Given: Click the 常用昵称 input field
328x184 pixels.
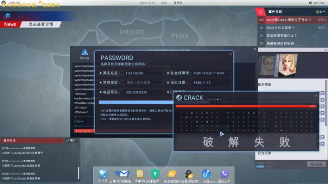Looking at the screenshot, I should [144, 83].
